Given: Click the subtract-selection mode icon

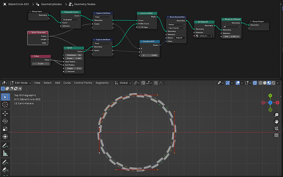Looking at the screenshot, I should click(11, 88).
